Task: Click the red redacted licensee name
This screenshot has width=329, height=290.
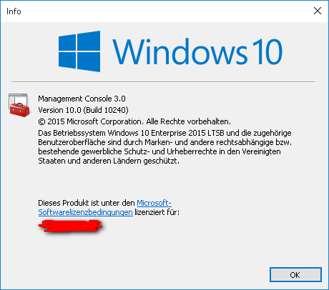Action: [x=71, y=226]
